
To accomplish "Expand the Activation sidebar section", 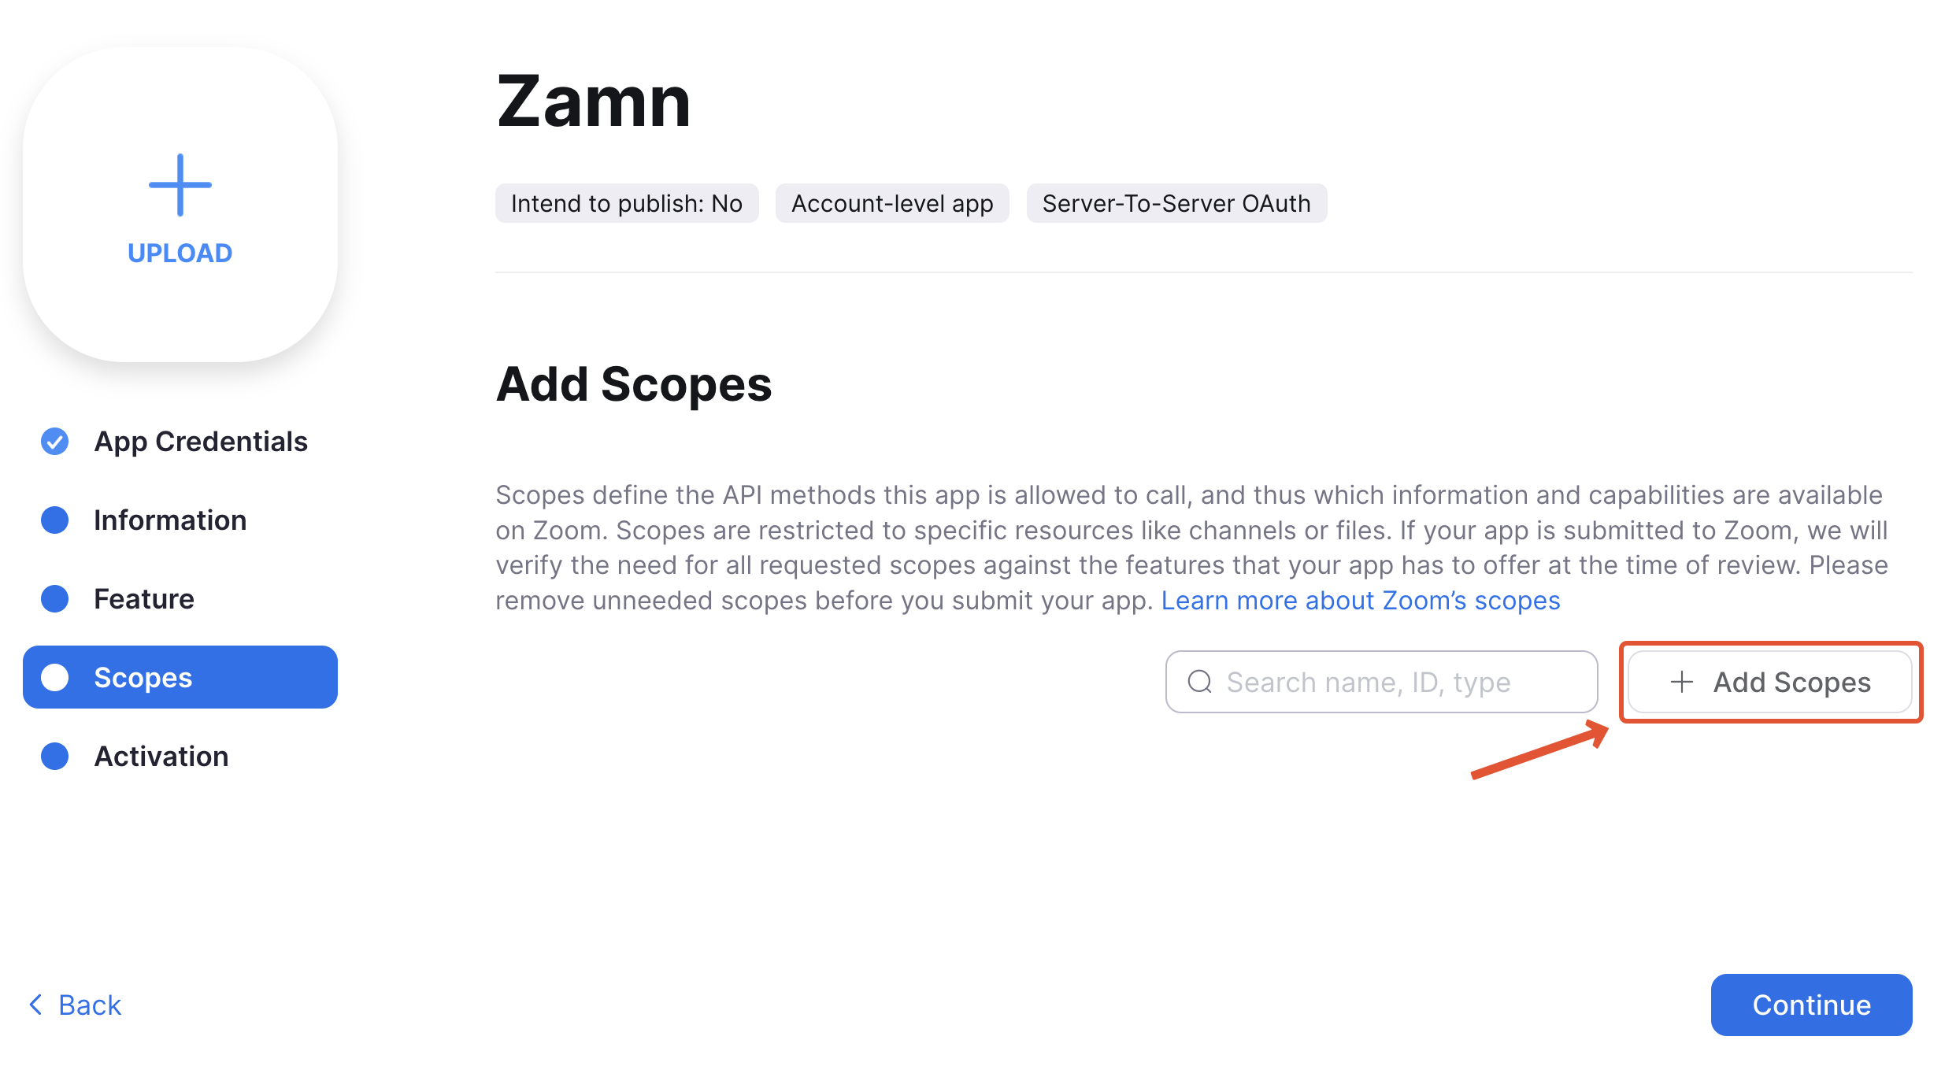I will tap(159, 756).
